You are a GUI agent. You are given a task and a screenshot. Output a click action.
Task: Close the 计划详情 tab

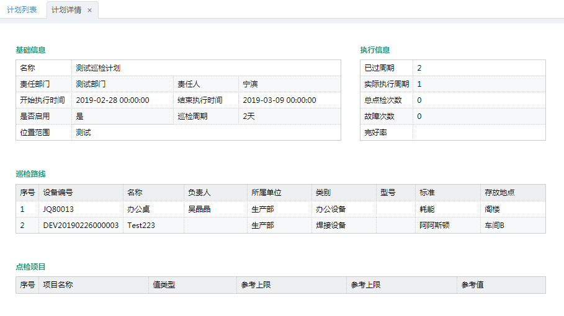point(89,11)
